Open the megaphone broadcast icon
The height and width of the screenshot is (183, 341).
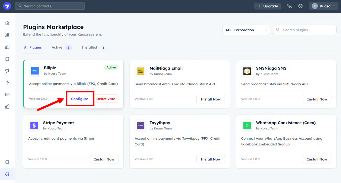click(x=7, y=71)
